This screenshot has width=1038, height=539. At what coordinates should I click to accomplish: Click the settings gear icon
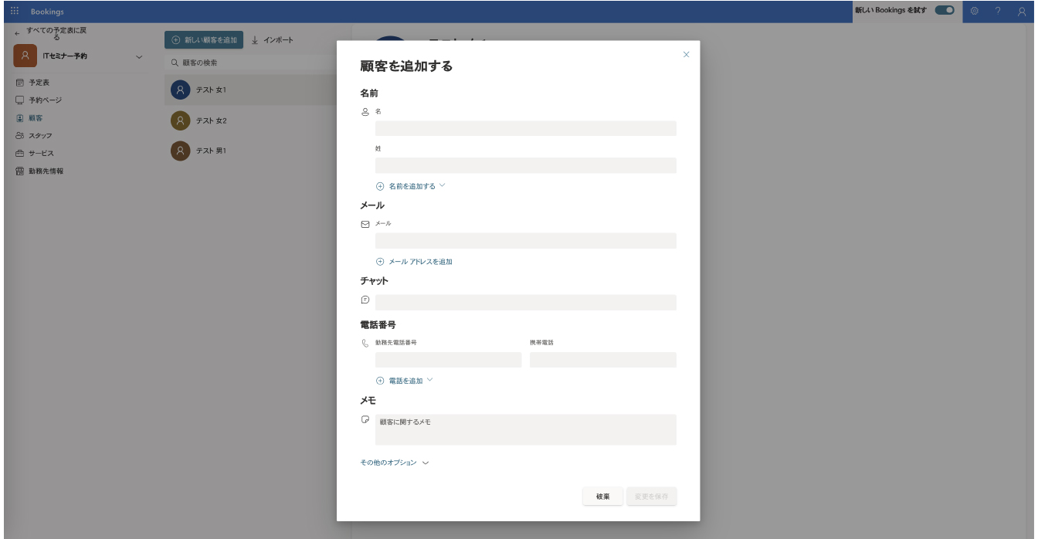click(974, 12)
